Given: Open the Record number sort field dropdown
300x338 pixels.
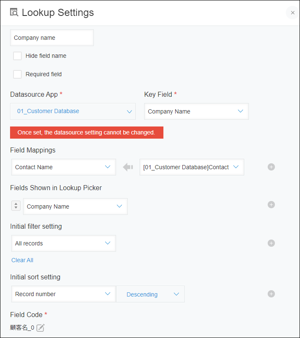Looking at the screenshot, I should tap(63, 294).
